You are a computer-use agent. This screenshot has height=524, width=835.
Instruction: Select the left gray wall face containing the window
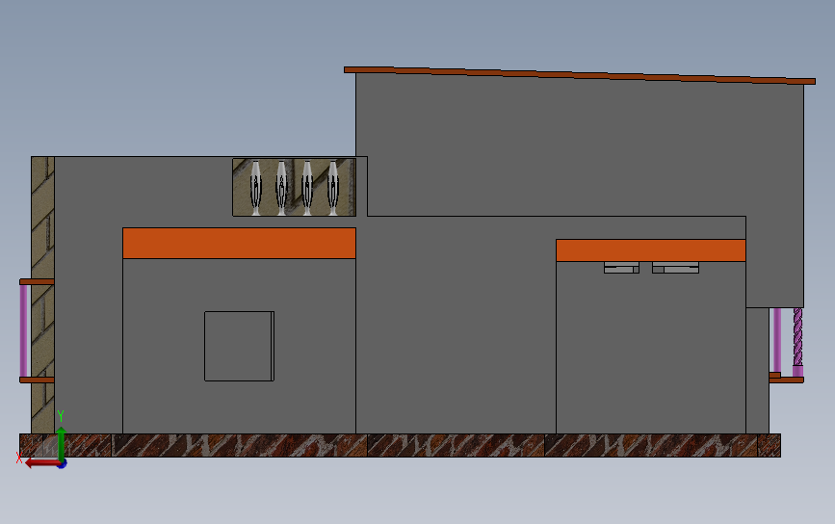coord(239,346)
